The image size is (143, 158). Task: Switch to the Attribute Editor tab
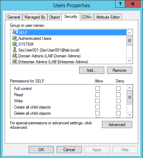coord(108,17)
